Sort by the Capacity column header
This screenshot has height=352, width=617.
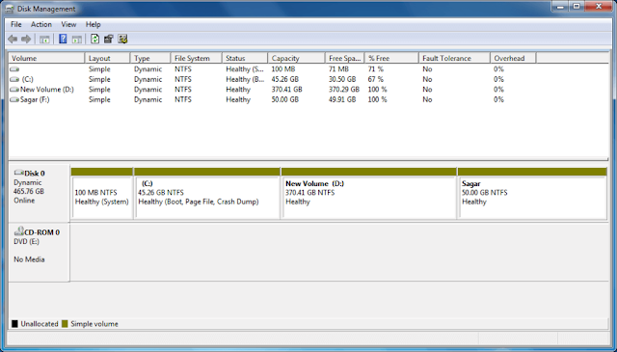pyautogui.click(x=296, y=58)
